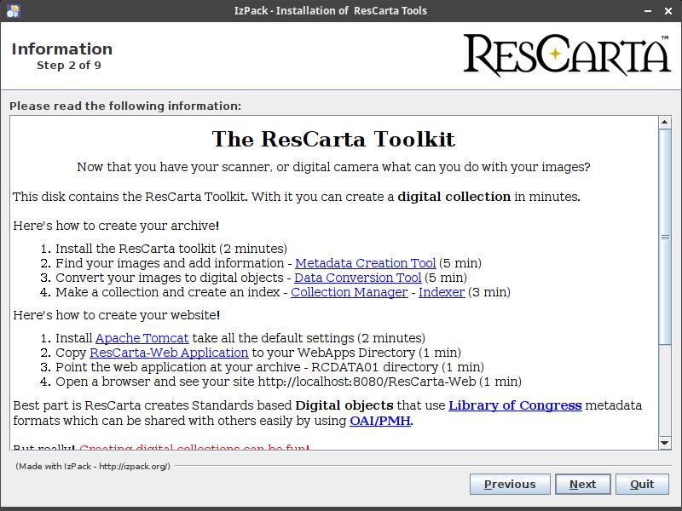Click the vertical scrollbar thumb

[664, 237]
